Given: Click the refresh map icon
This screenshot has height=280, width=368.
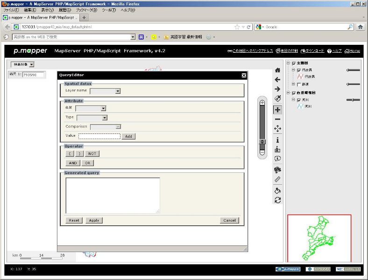Looking at the screenshot, I should (277, 200).
